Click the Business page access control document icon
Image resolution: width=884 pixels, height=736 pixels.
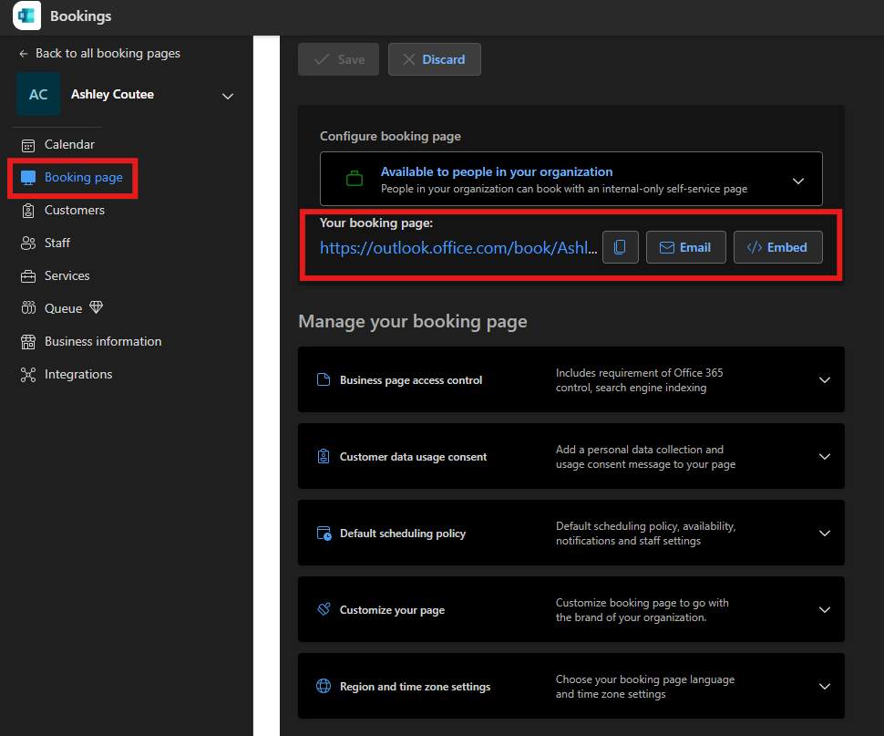[x=324, y=379]
